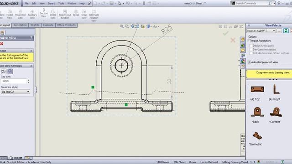Open the View menu

[x=42, y=3]
